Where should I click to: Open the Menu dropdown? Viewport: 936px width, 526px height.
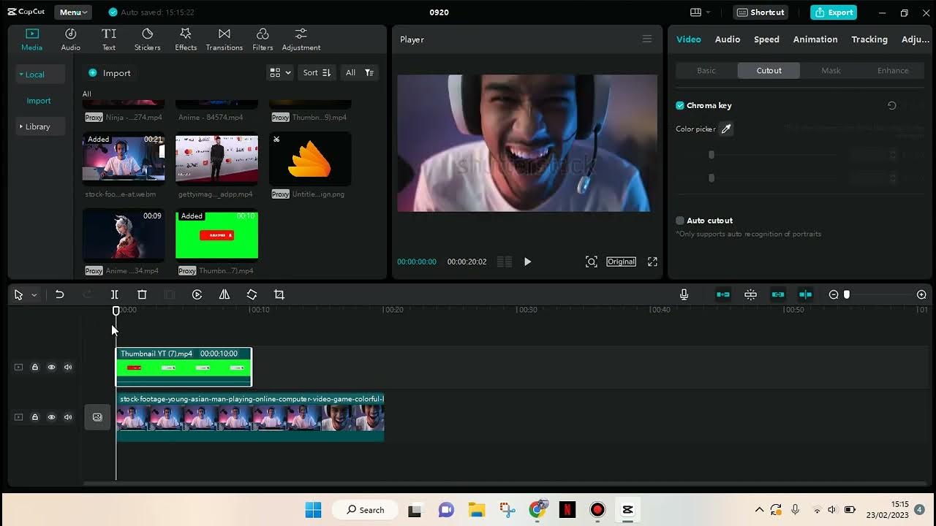coord(73,12)
